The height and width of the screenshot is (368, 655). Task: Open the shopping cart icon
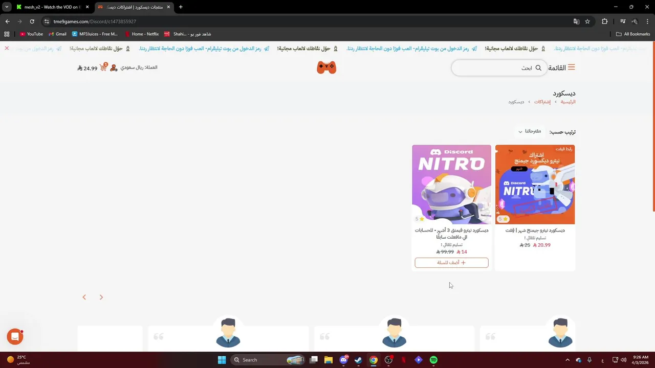tap(103, 67)
